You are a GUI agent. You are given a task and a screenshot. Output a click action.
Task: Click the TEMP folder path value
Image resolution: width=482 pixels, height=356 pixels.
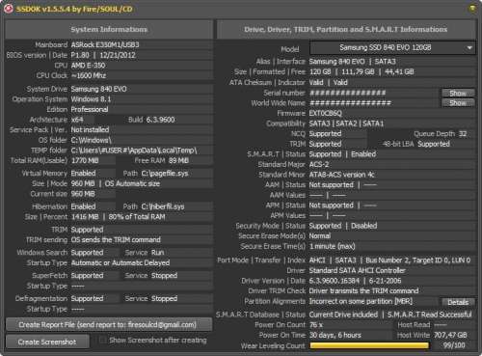click(134, 151)
